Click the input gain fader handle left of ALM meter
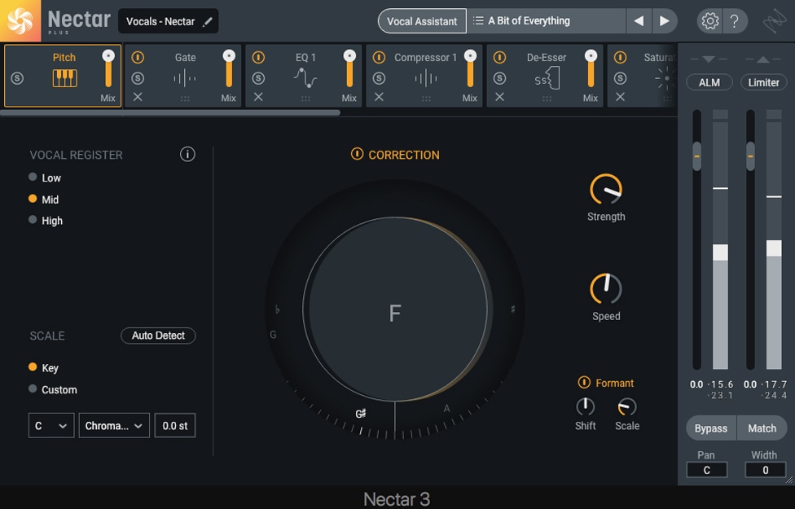Screen dimensions: 795x509 pyautogui.click(x=697, y=156)
